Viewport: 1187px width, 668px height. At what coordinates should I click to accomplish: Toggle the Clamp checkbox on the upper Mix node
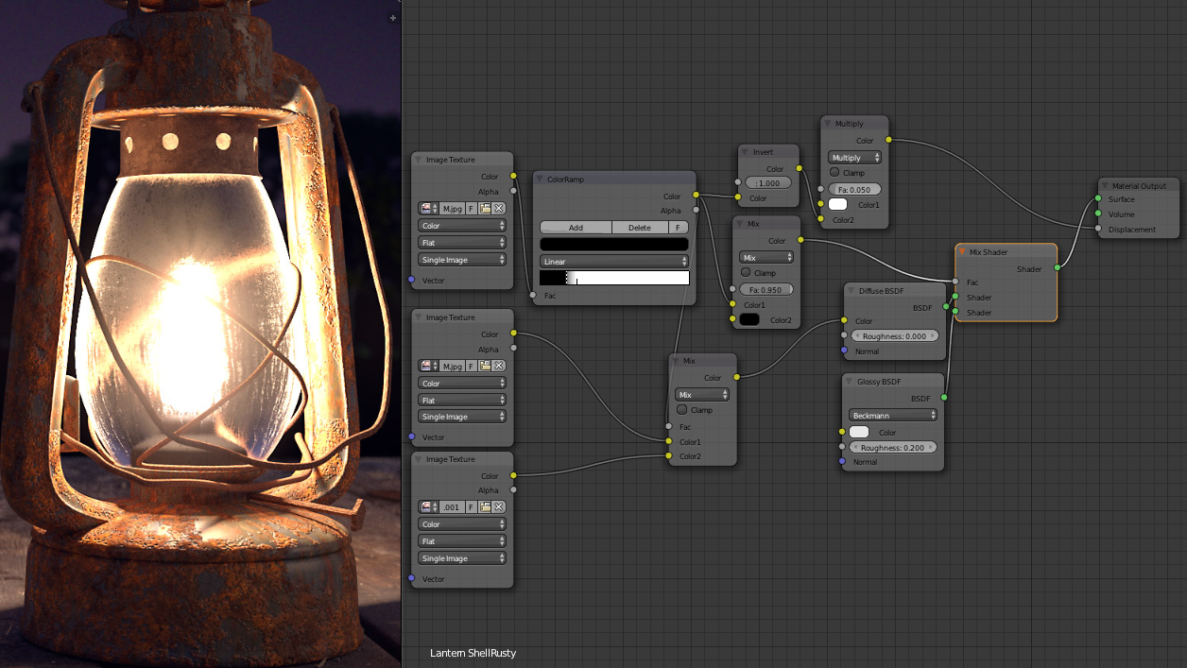click(746, 273)
